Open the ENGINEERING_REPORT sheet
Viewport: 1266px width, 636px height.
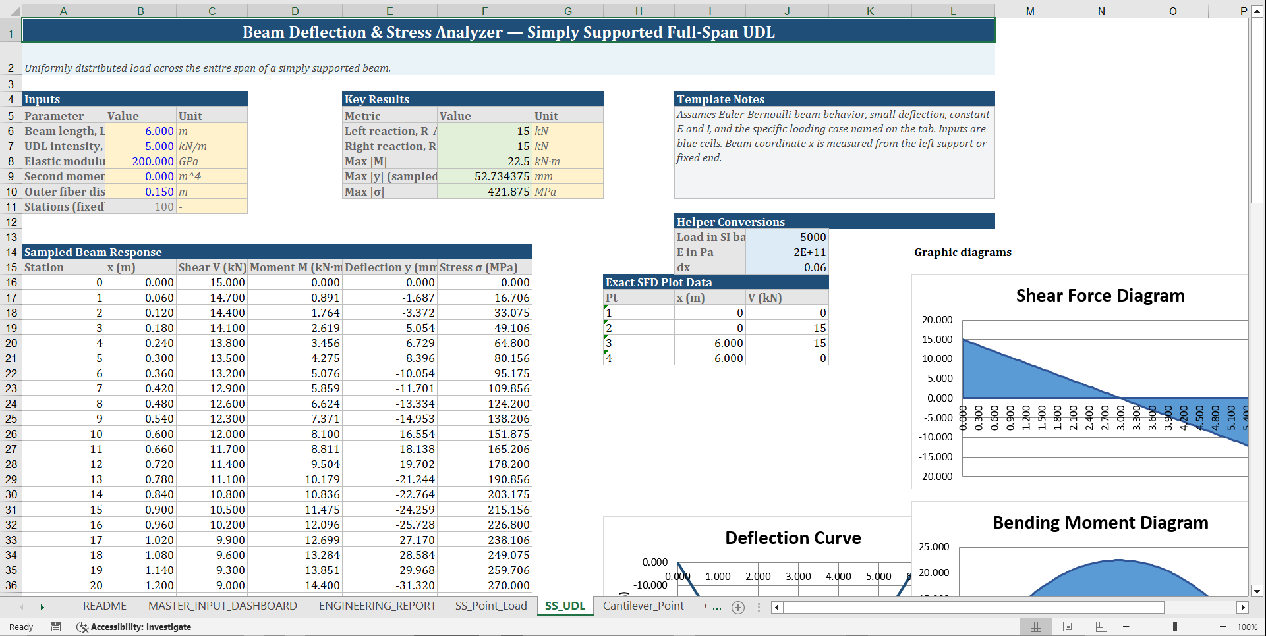click(x=377, y=606)
